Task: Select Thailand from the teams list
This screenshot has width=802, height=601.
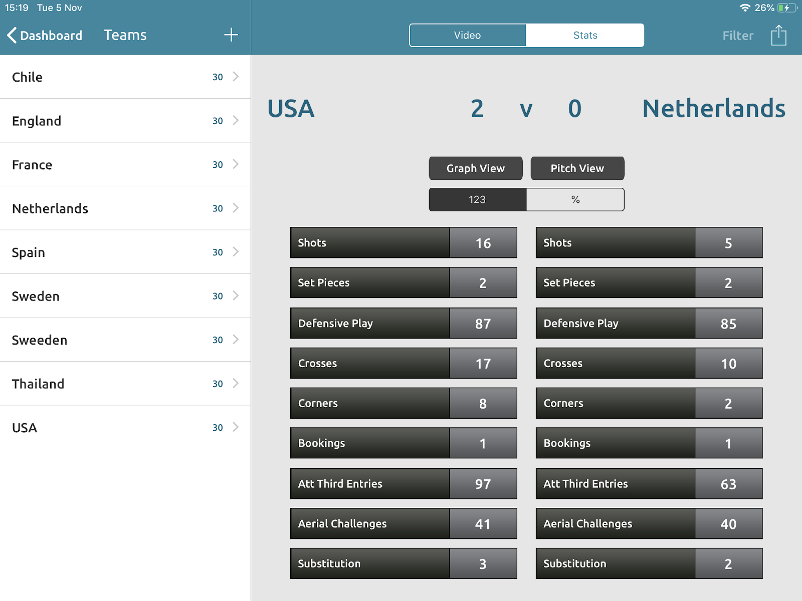Action: (x=38, y=384)
